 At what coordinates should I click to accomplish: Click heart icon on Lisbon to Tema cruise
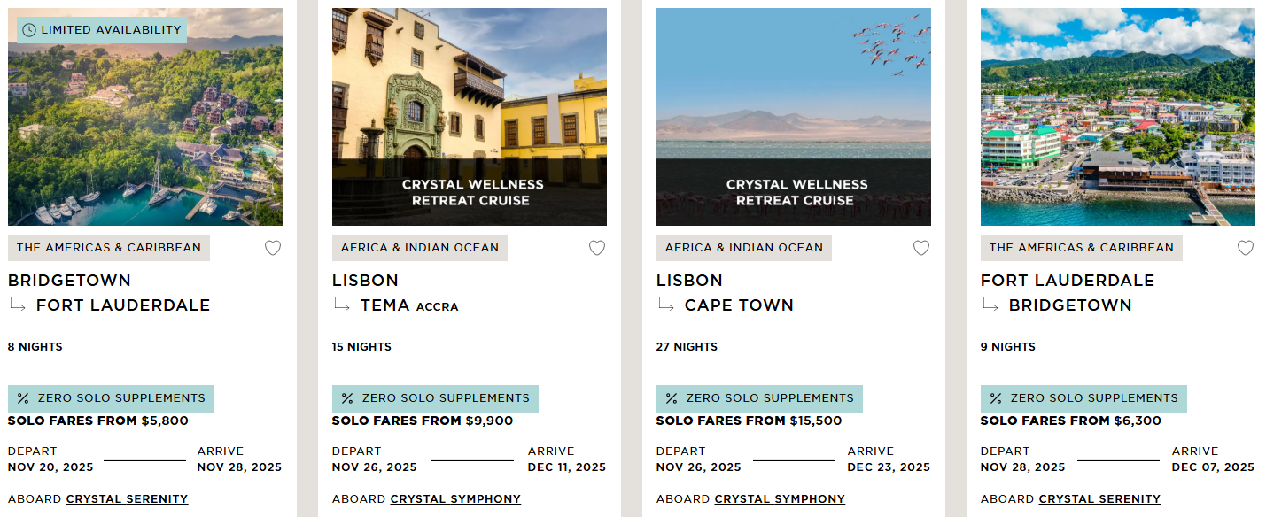(x=597, y=248)
